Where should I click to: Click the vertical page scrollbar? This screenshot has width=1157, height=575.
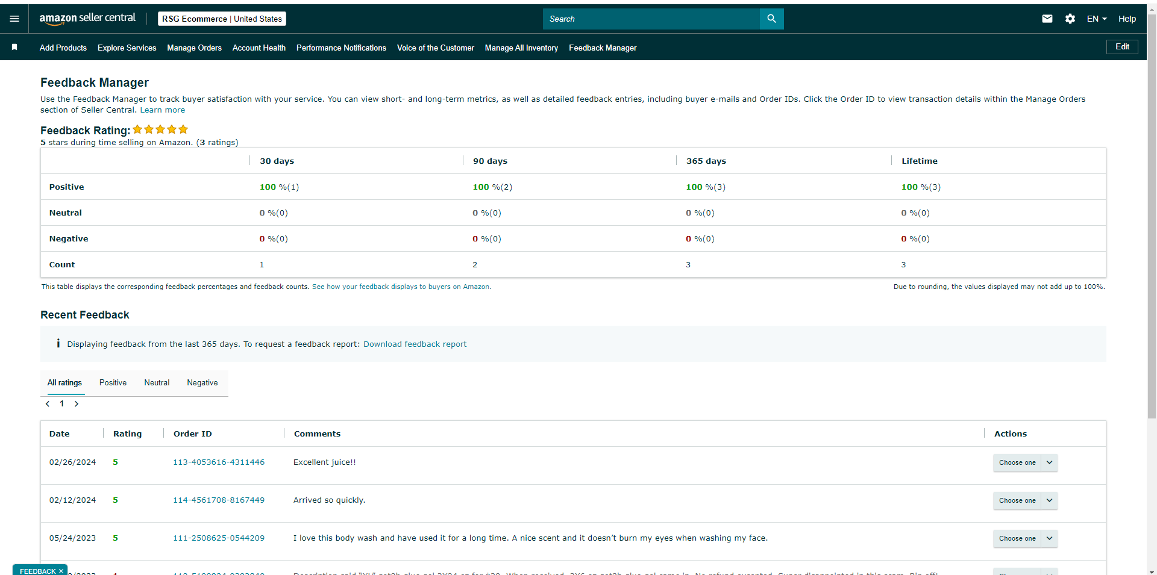pos(1152,217)
